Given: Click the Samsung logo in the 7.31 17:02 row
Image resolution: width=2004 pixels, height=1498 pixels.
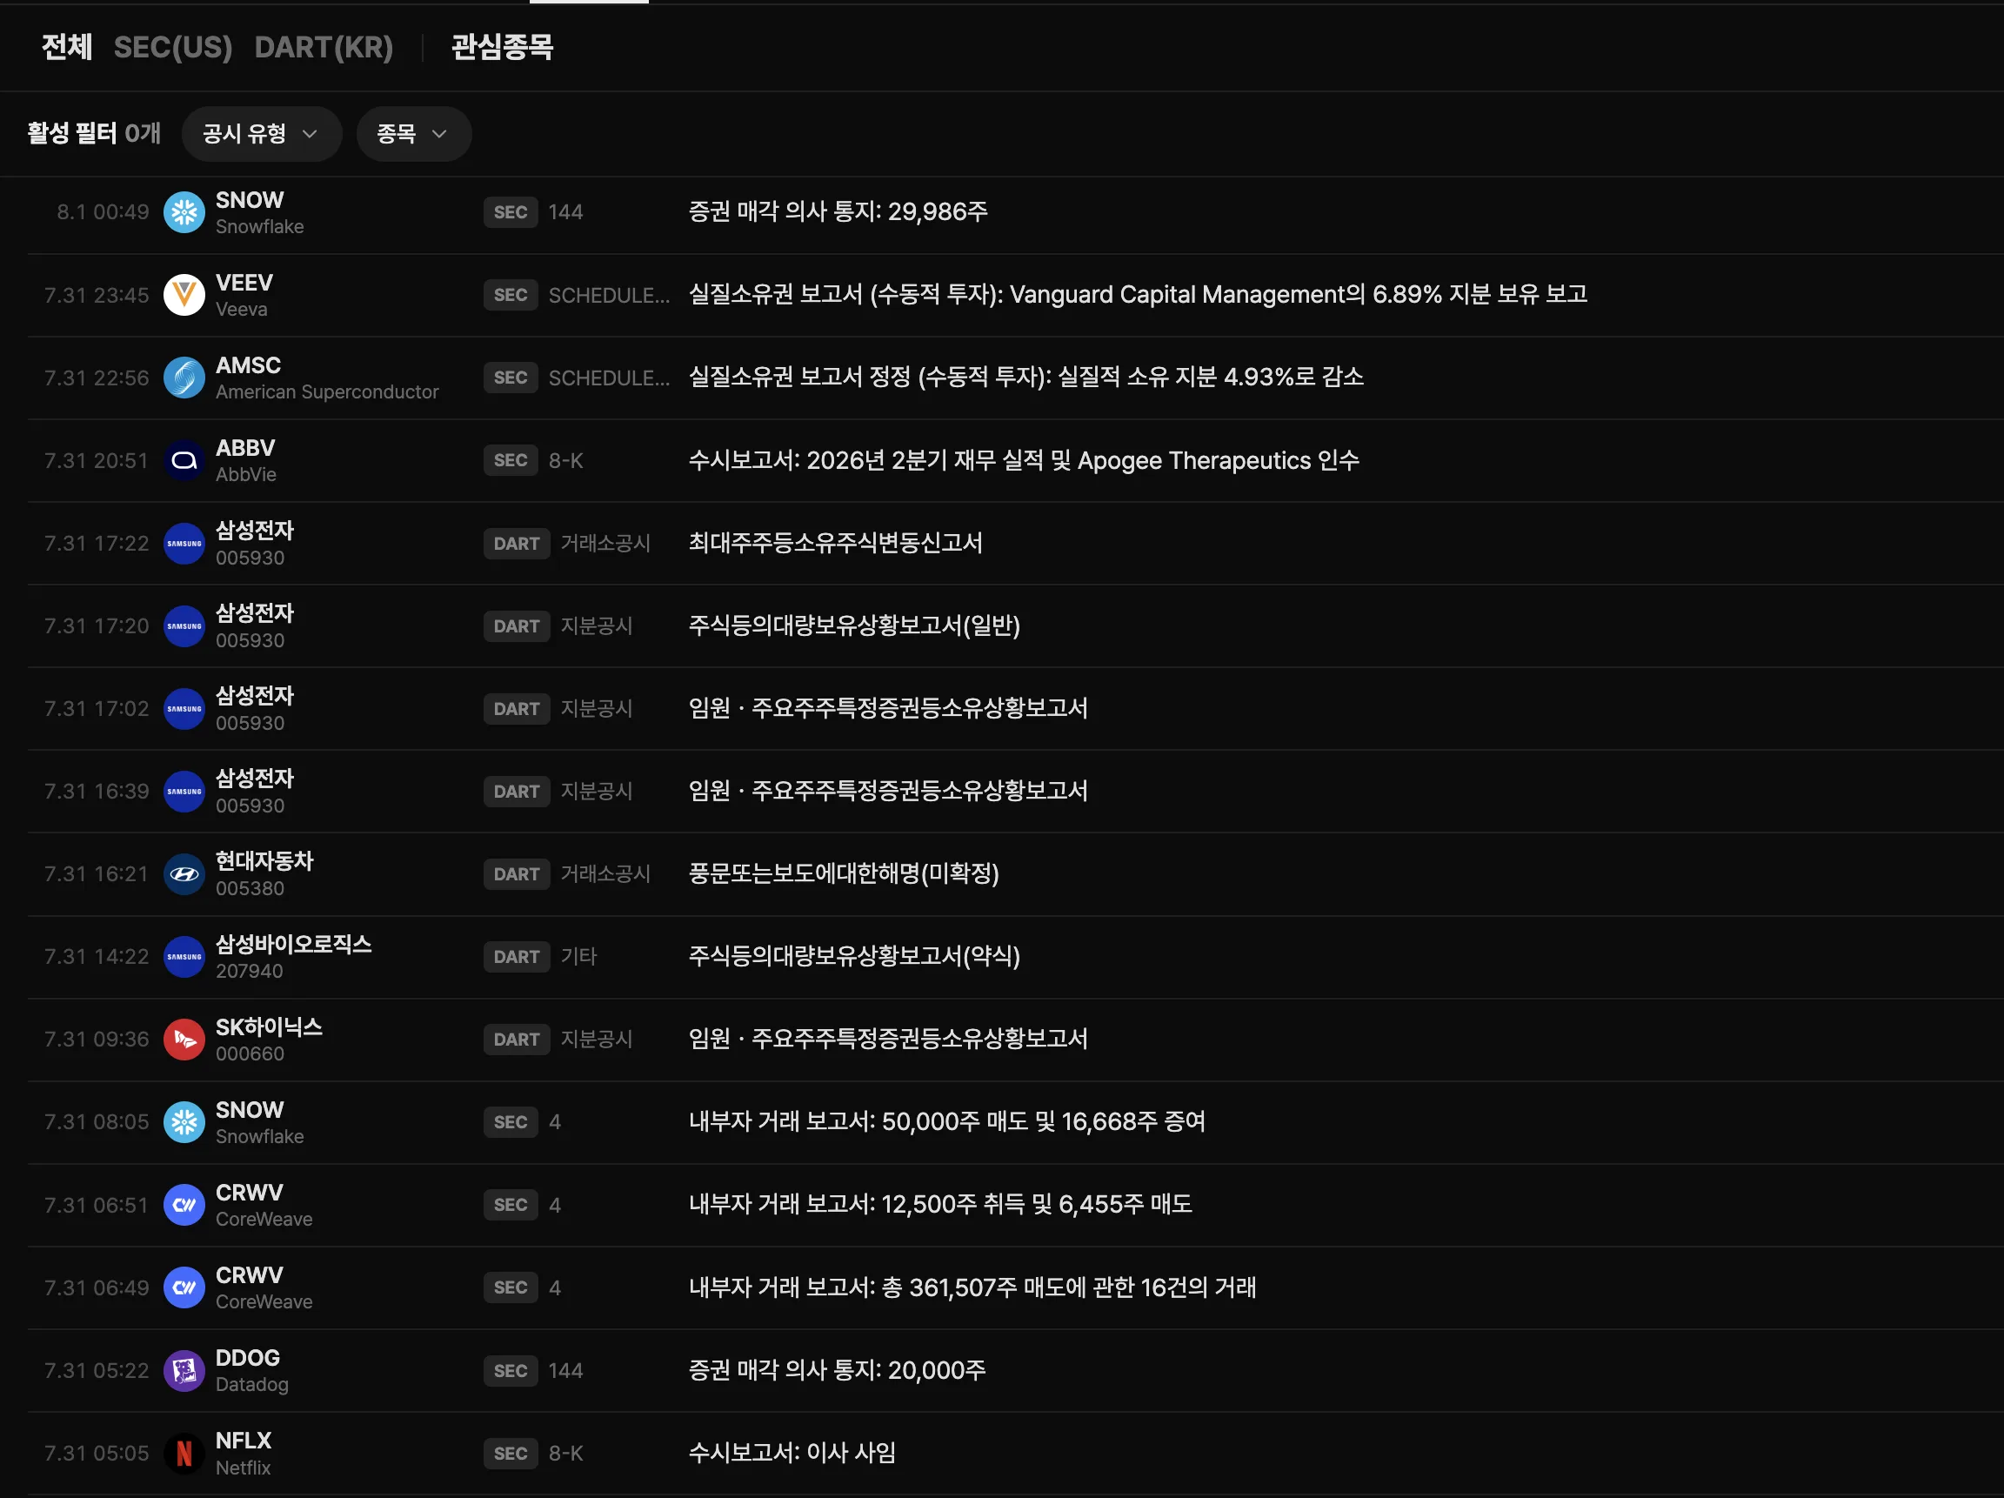Looking at the screenshot, I should click(x=184, y=709).
